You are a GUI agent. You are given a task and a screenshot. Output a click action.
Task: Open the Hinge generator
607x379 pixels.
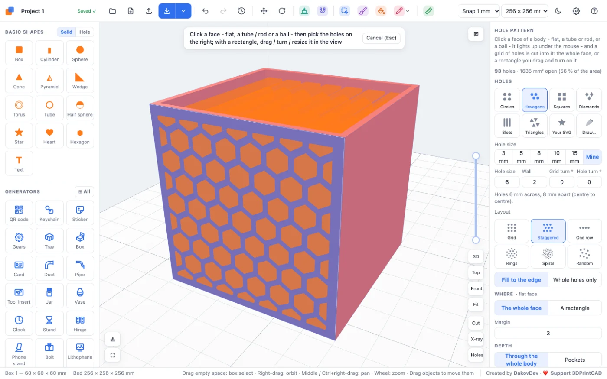[x=80, y=324]
